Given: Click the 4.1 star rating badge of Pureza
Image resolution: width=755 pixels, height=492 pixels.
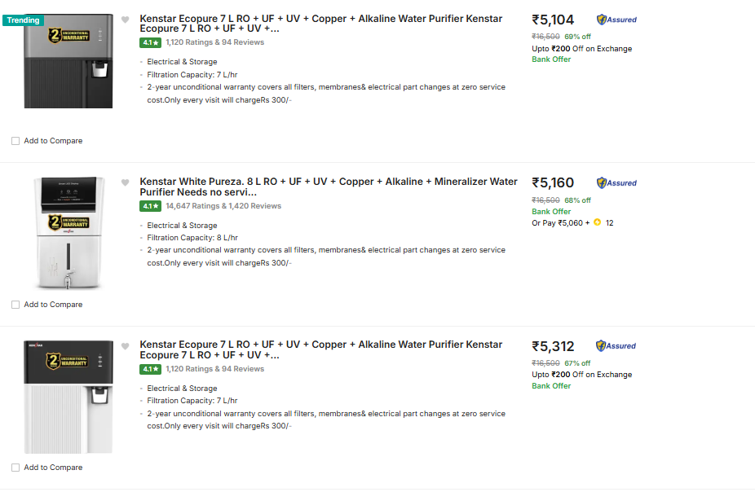Looking at the screenshot, I should click(150, 206).
